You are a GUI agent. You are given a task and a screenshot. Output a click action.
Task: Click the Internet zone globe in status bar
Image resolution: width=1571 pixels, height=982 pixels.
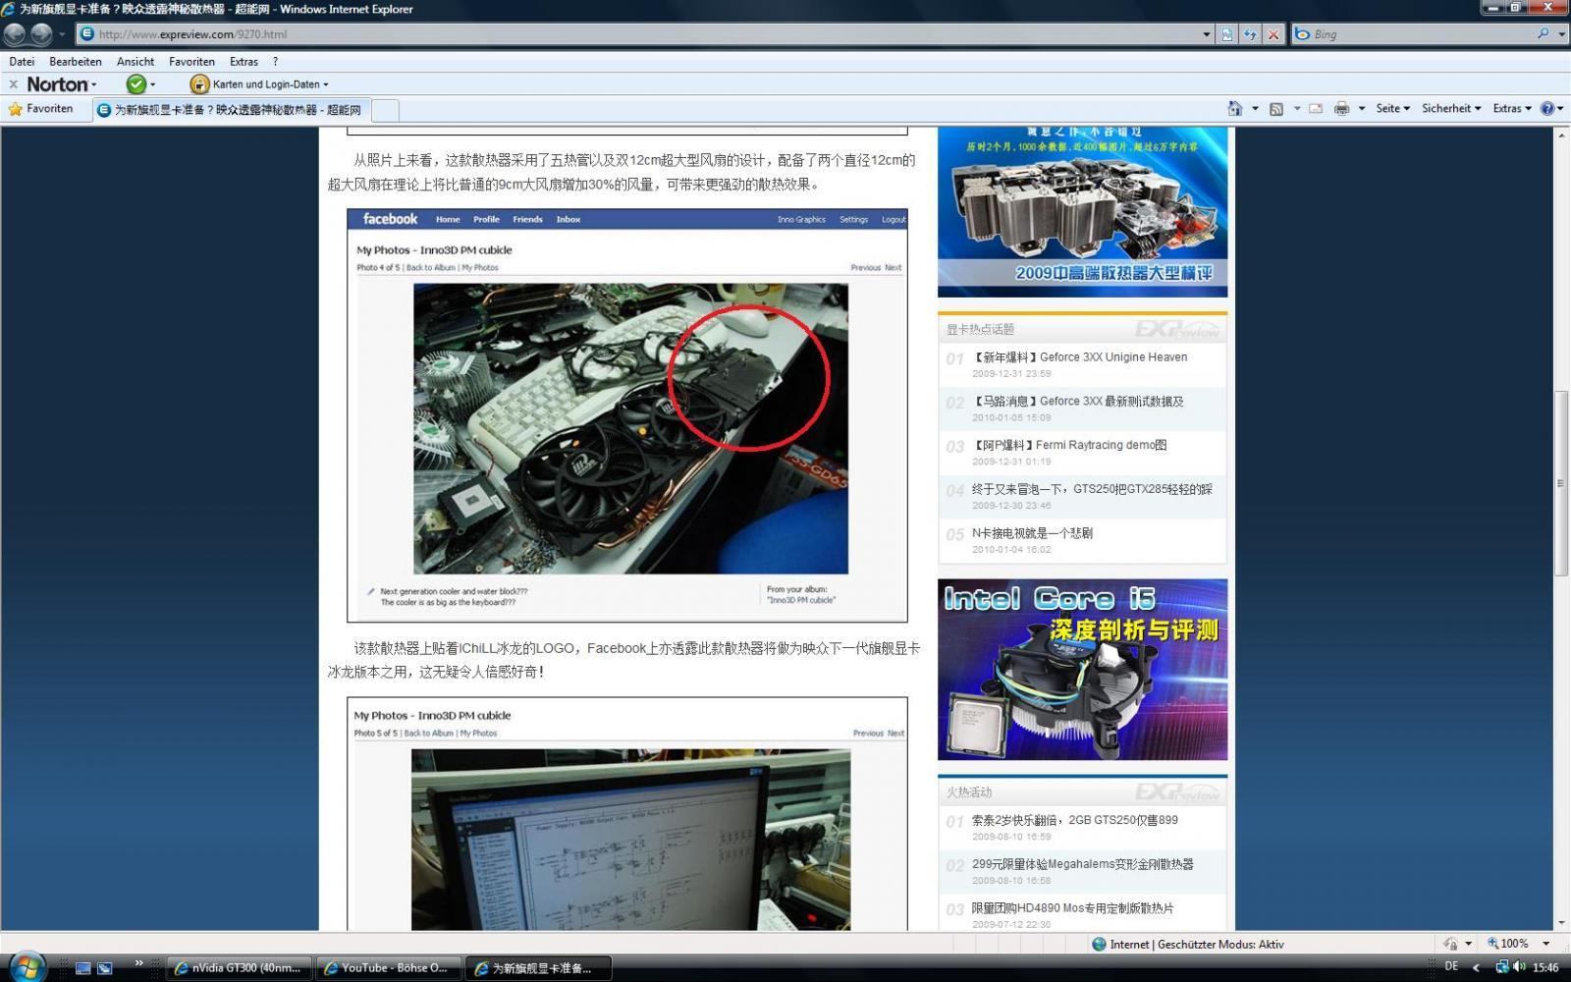[1099, 944]
